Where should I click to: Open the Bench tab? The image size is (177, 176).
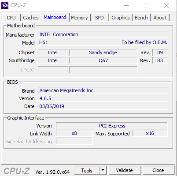click(141, 18)
